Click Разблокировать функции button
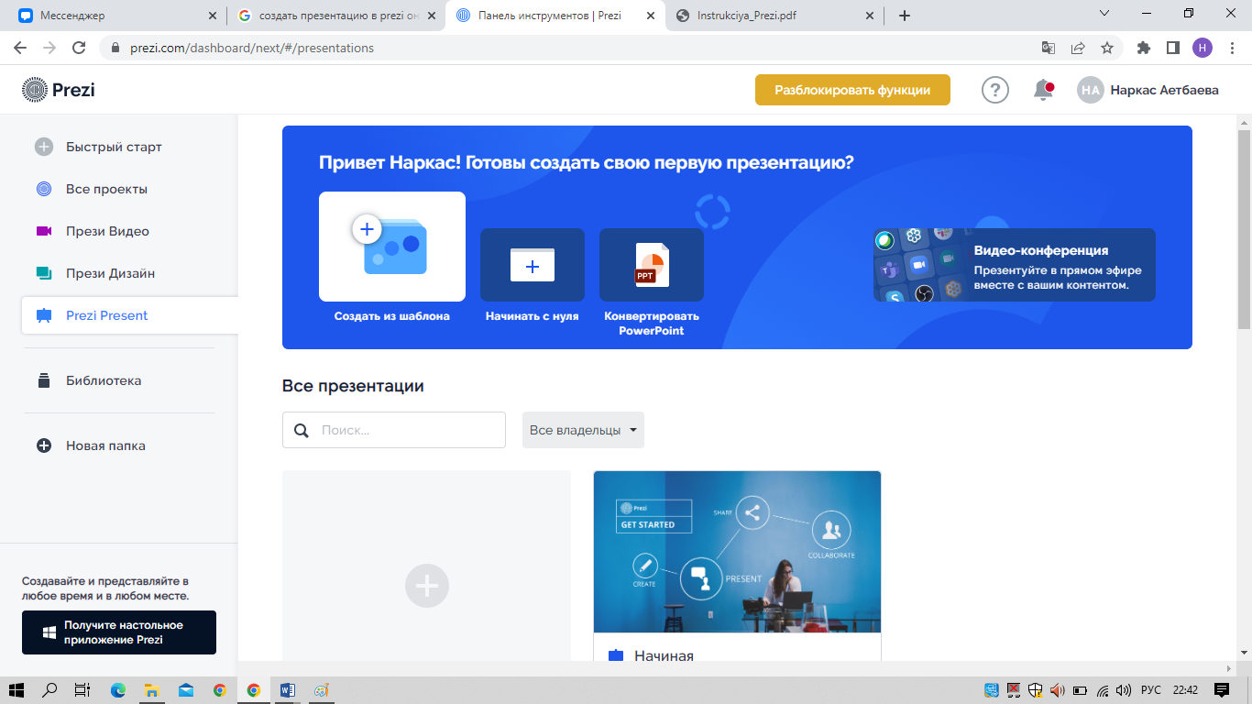Screen dimensions: 1252x704 click(x=852, y=90)
